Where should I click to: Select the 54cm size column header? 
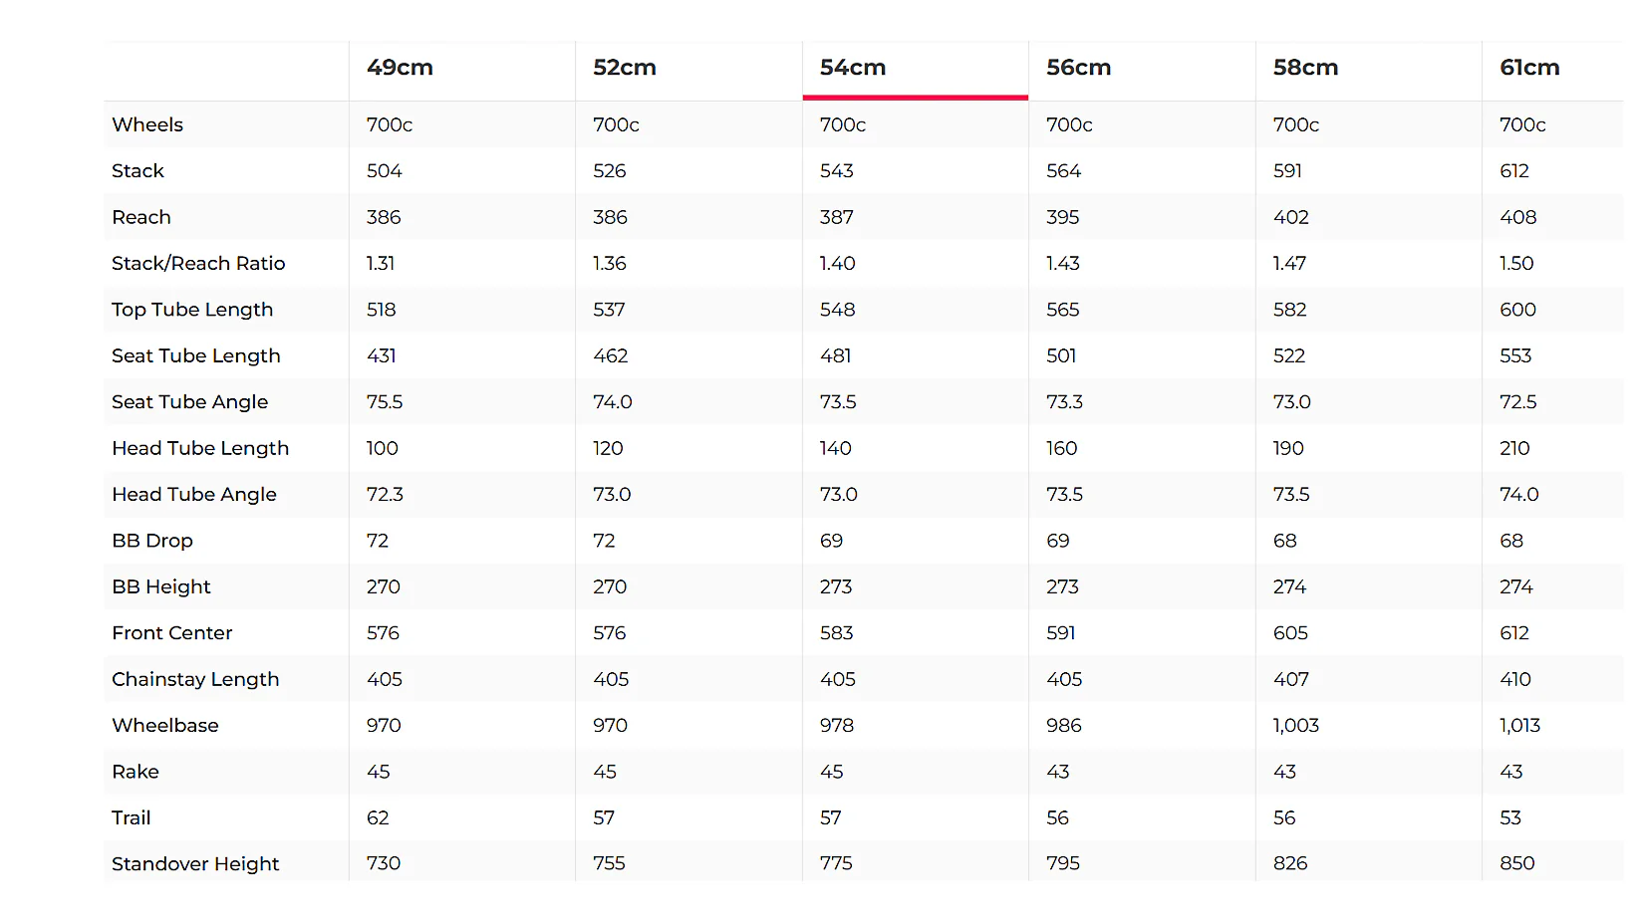853,68
